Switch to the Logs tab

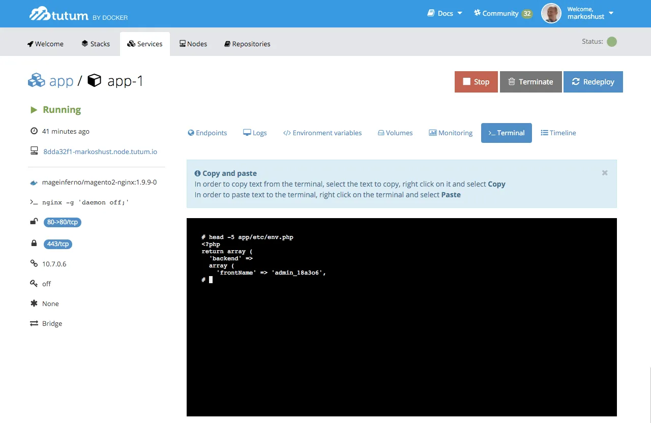[x=255, y=133]
